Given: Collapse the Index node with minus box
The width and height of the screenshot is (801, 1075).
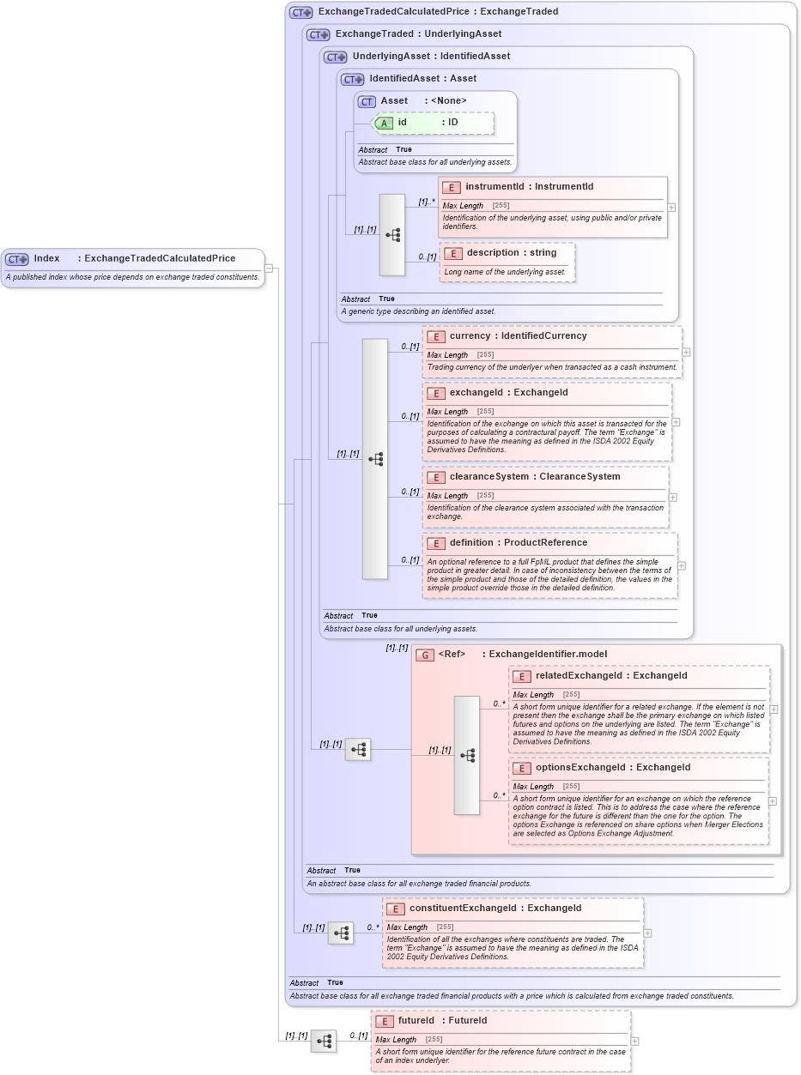Looking at the screenshot, I should (x=269, y=268).
